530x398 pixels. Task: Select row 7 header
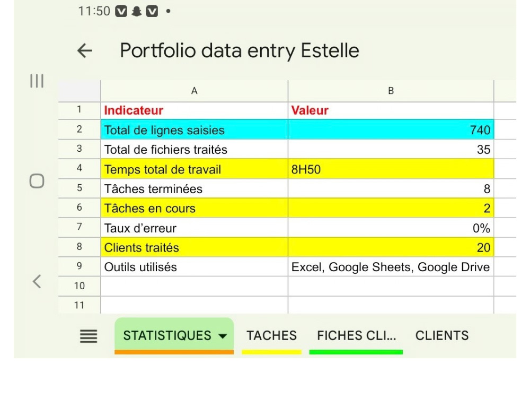coord(79,227)
